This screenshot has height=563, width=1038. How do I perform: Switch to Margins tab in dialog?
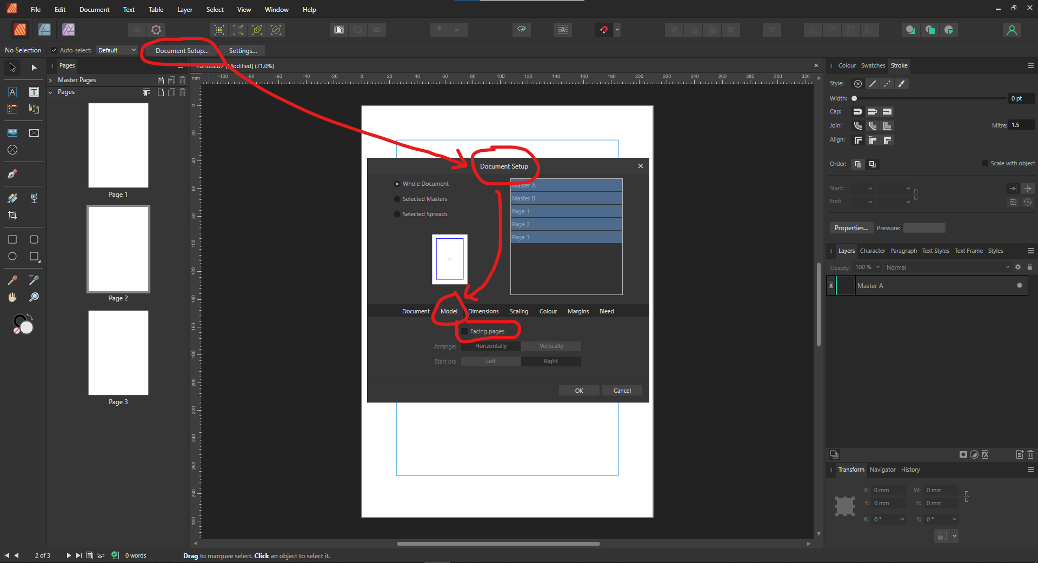point(578,311)
